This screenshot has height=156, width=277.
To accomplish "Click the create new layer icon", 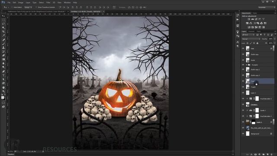I will click(267, 154).
